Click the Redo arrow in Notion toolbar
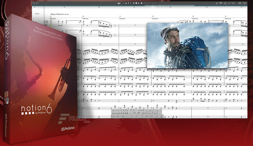The width and height of the screenshot is (253, 146). tap(38, 3)
